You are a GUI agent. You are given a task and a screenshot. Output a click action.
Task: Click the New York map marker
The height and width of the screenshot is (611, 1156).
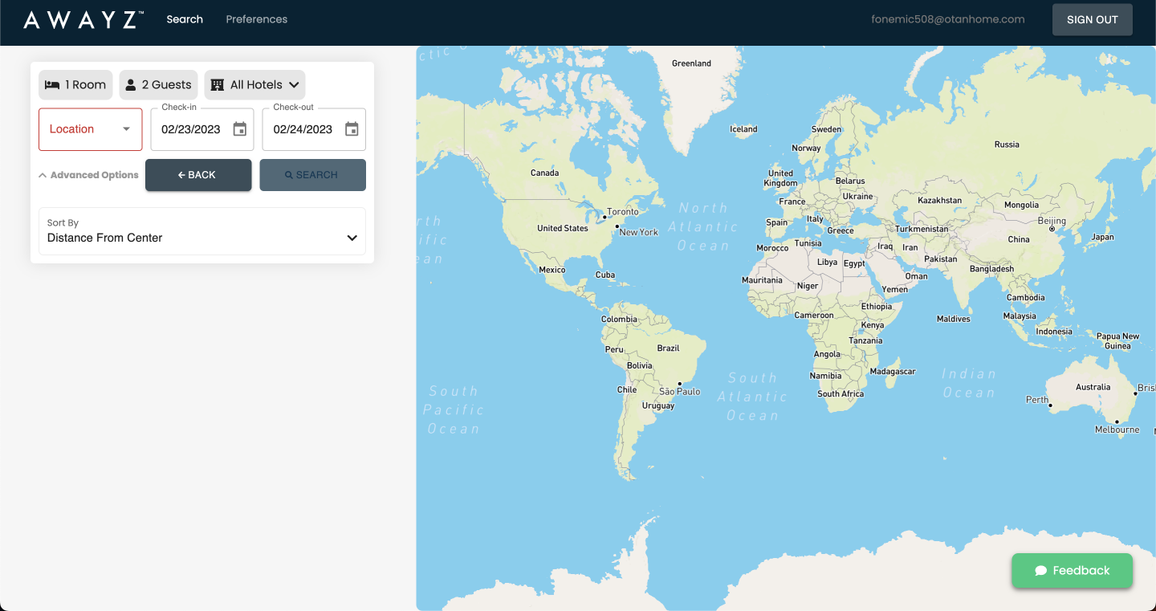(617, 226)
